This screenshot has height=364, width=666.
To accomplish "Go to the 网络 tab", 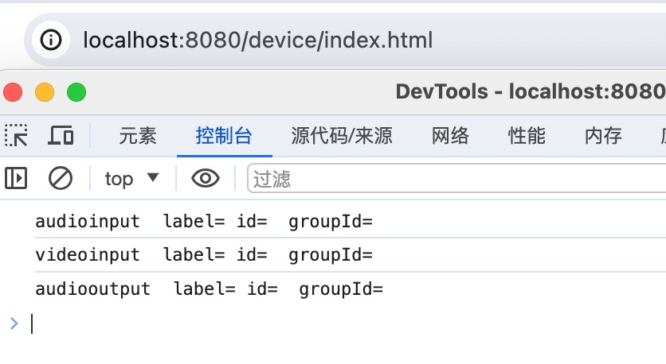I will (x=450, y=136).
